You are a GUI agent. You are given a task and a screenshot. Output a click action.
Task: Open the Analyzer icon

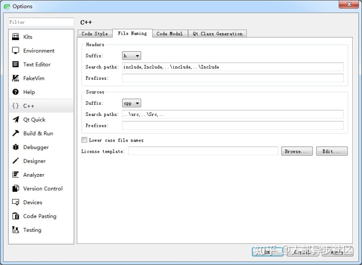[16, 175]
